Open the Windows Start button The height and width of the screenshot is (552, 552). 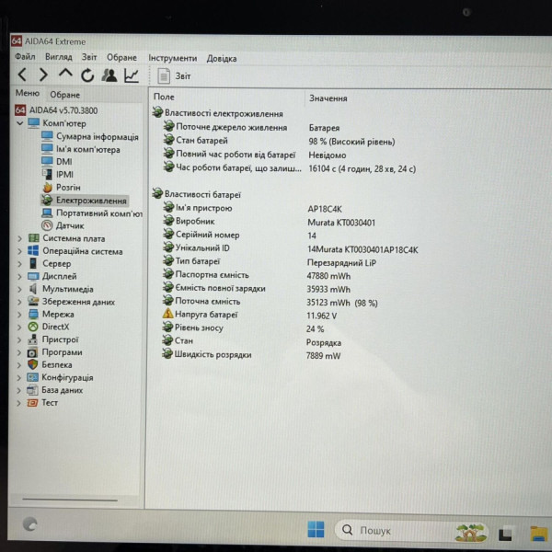point(316,529)
